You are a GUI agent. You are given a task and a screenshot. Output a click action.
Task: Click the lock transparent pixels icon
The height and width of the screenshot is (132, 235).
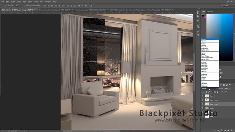pyautogui.click(x=206, y=92)
